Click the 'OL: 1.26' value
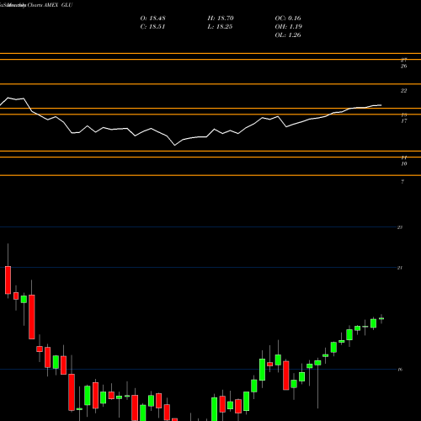 point(288,35)
